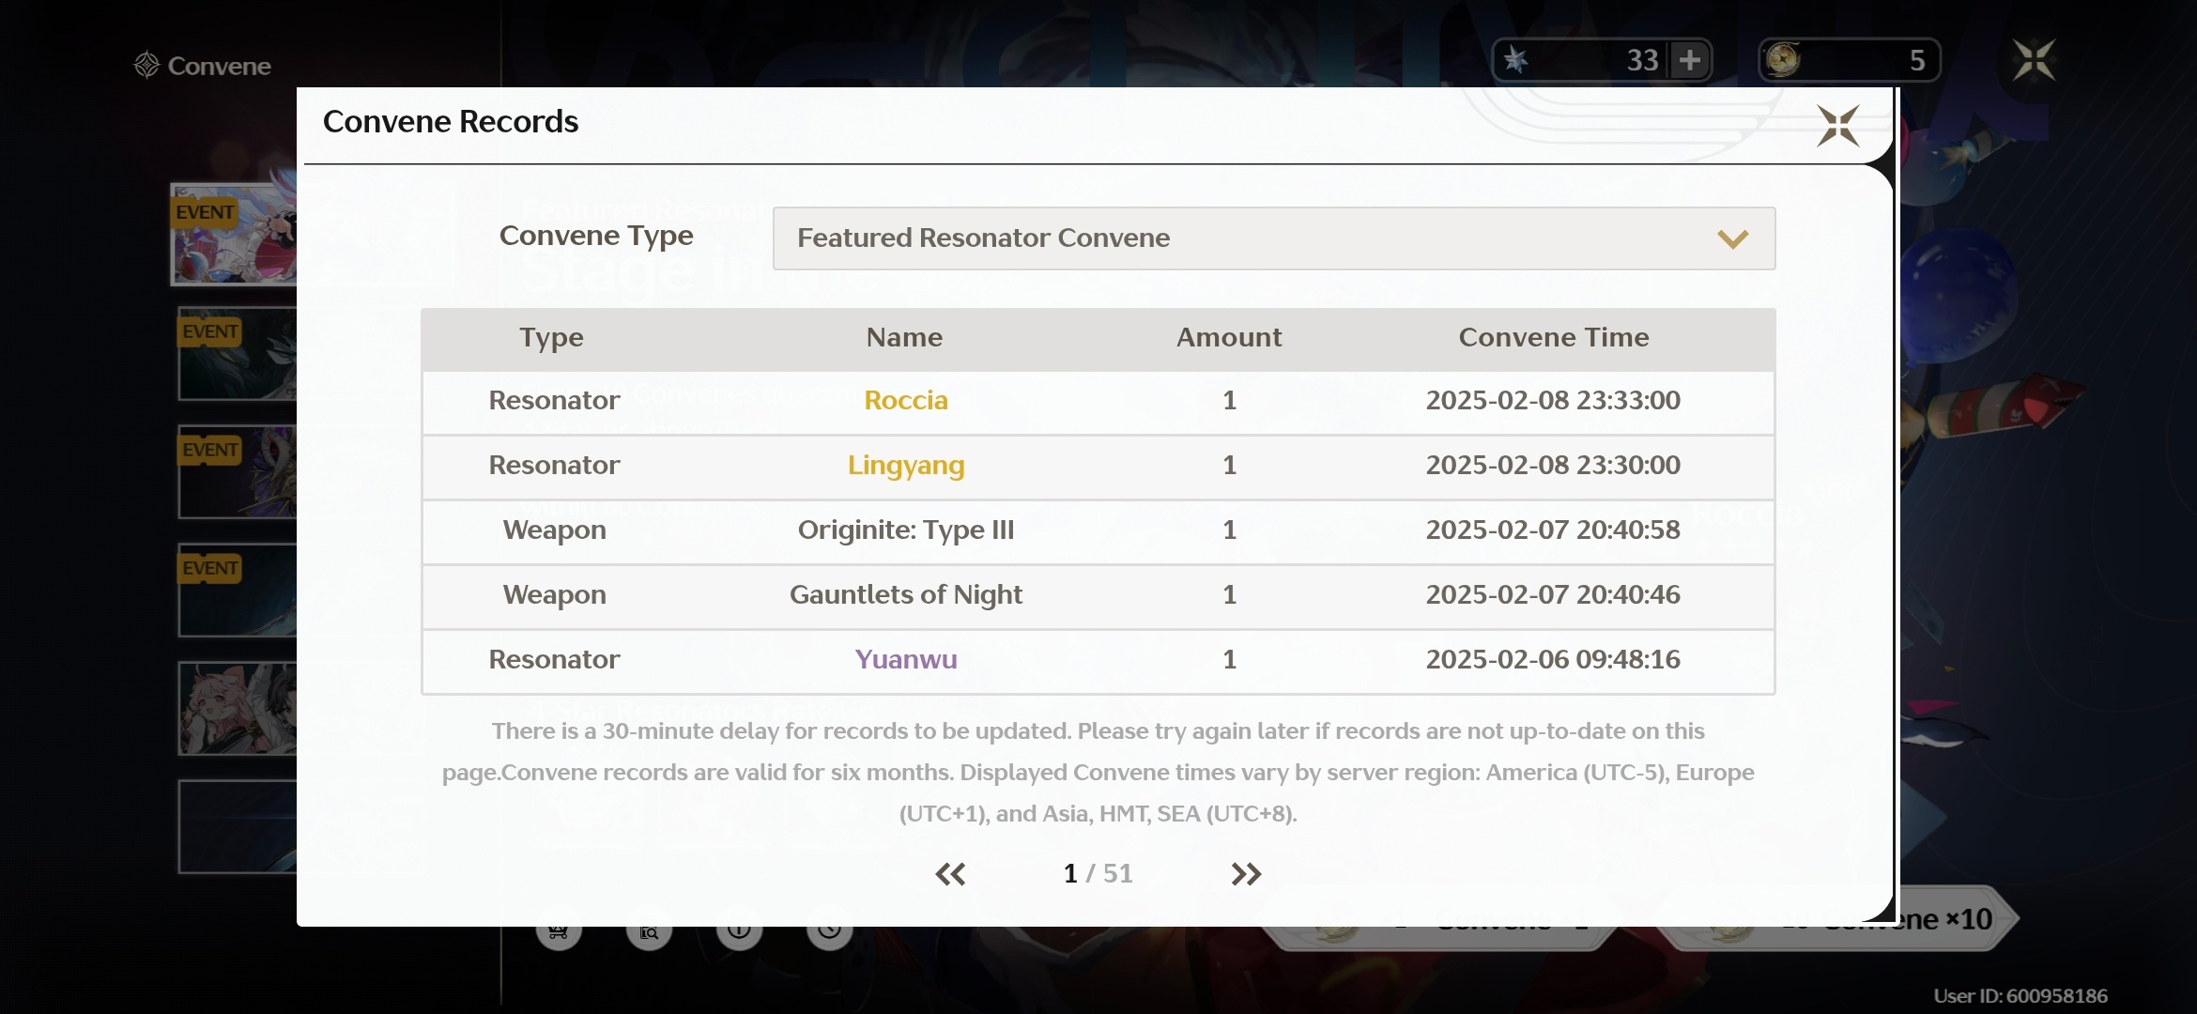Select the first EVENT banner thumbnail
Viewport: 2197px width, 1014px height.
coord(235,235)
